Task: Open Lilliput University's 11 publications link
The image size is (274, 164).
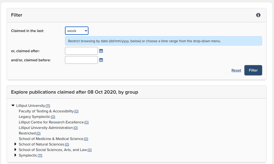Action: point(48,106)
